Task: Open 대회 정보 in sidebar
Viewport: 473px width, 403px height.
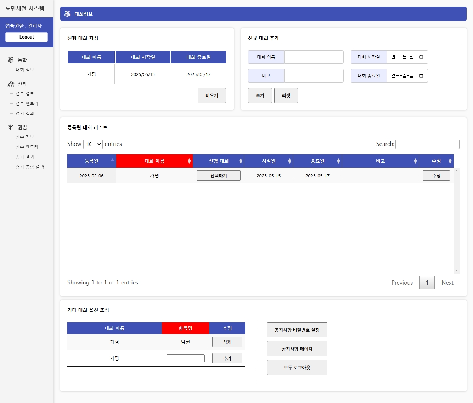Action: (25, 70)
